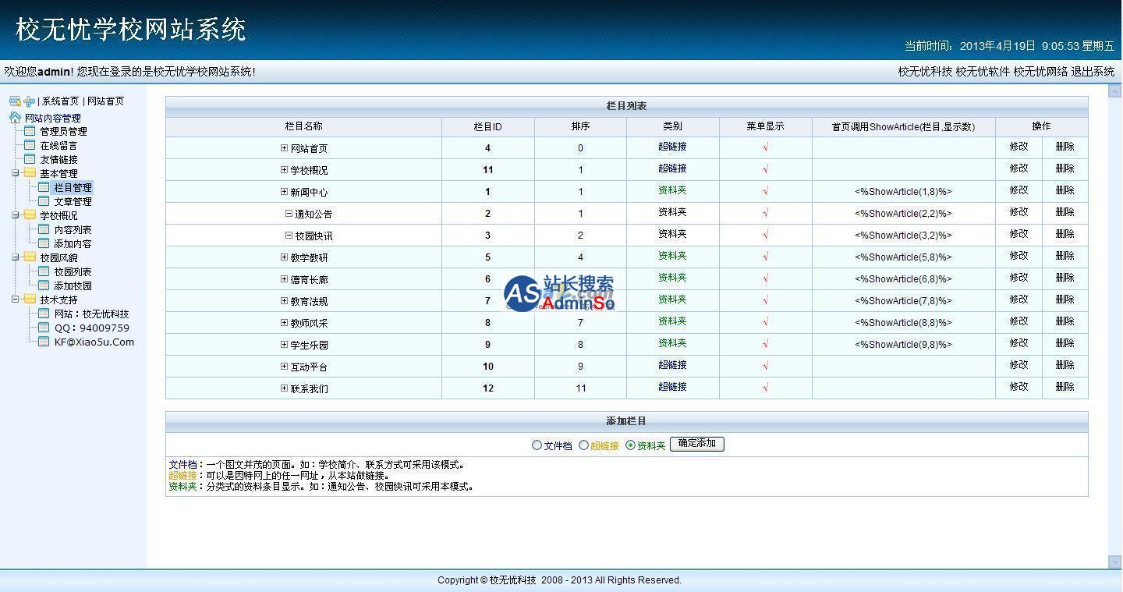Click the folder icon of 技术支持
The image size is (1123, 592).
(30, 300)
